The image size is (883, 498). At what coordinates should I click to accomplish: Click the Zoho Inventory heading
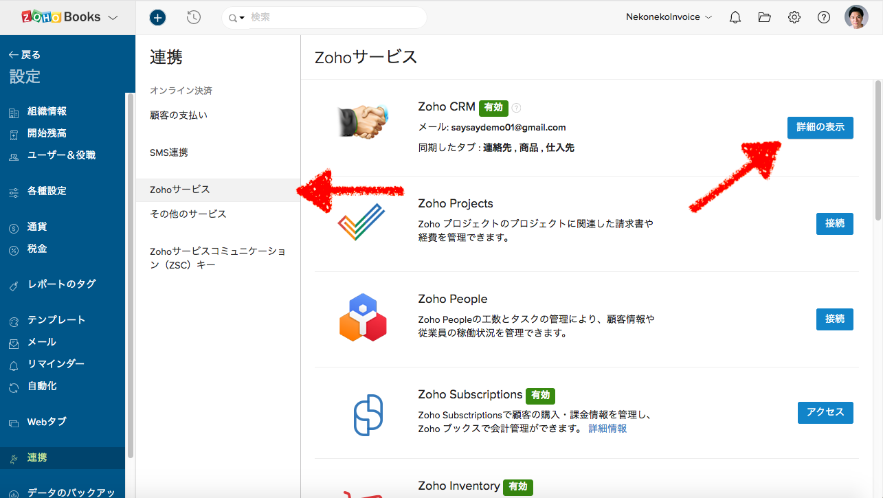(x=459, y=486)
